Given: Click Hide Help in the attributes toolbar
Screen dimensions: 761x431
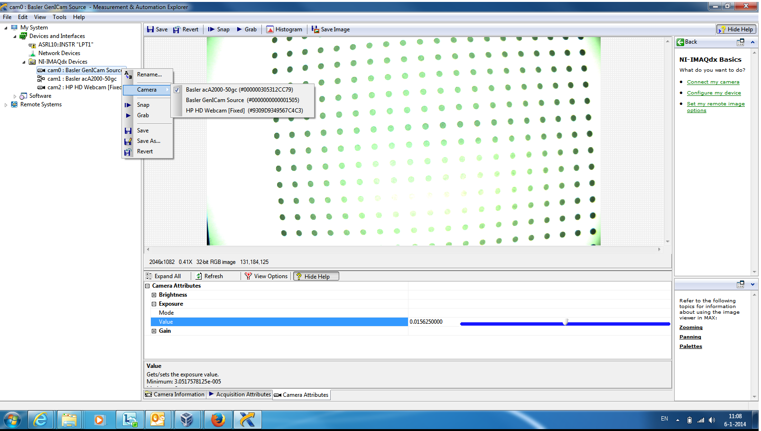Looking at the screenshot, I should (316, 276).
